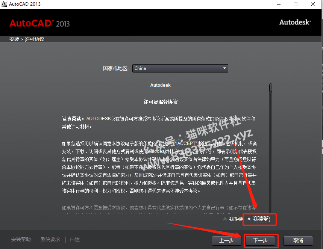Viewport: 323px width, 249px height.
Task: Click the Autodesk logo in header
Action: click(x=295, y=22)
